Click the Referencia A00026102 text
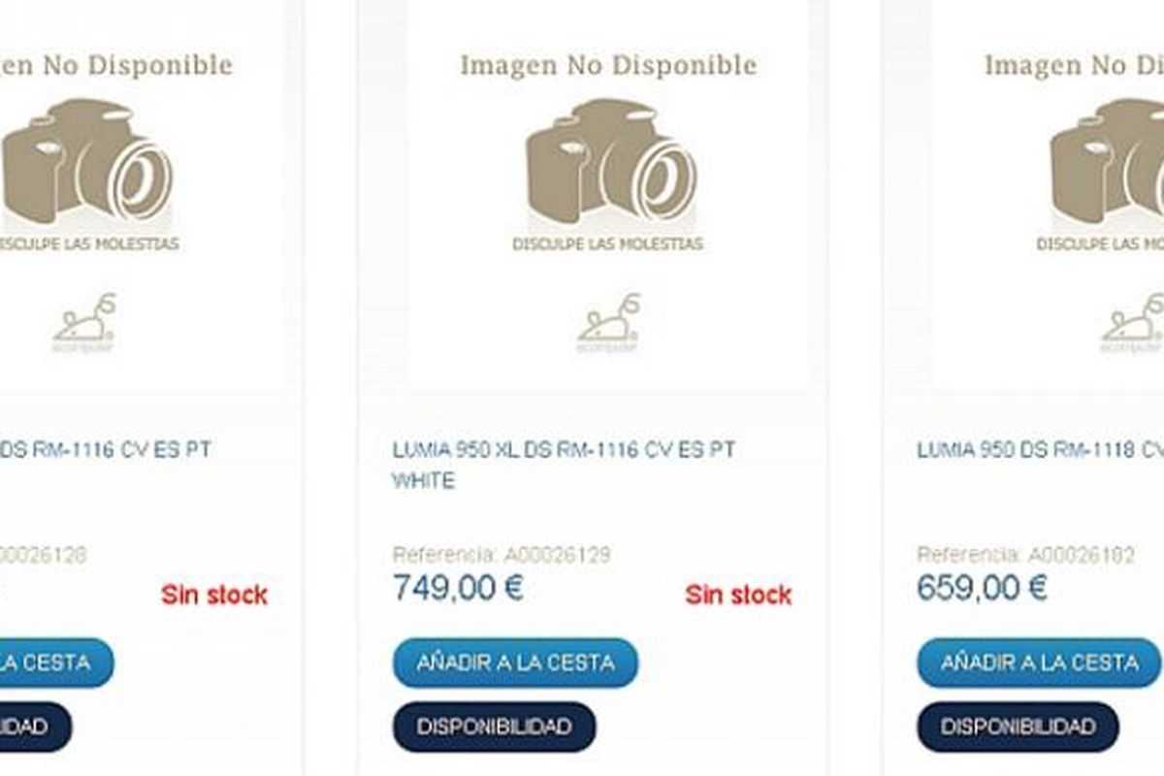 pyautogui.click(x=1025, y=556)
